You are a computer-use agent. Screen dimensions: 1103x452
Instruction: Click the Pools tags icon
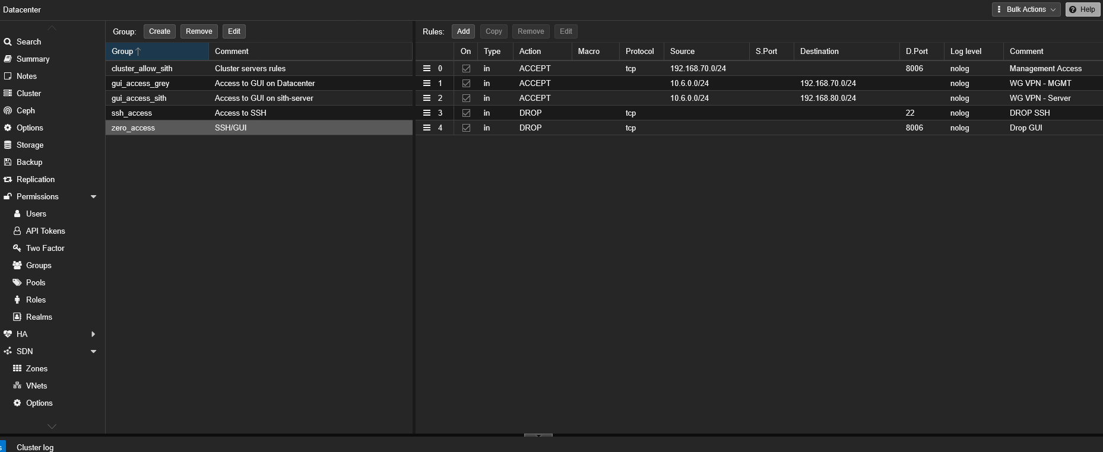(17, 283)
